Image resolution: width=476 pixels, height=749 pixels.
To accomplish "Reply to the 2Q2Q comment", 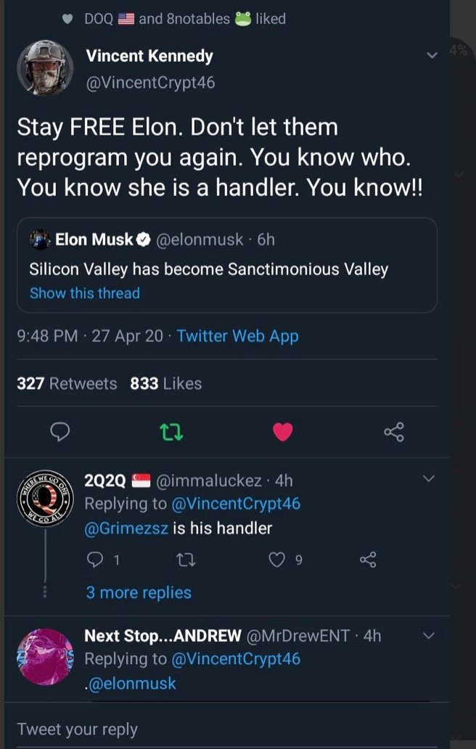I will tap(96, 560).
